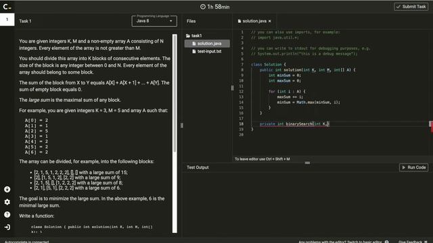Click the task1 folder icon

click(x=188, y=36)
